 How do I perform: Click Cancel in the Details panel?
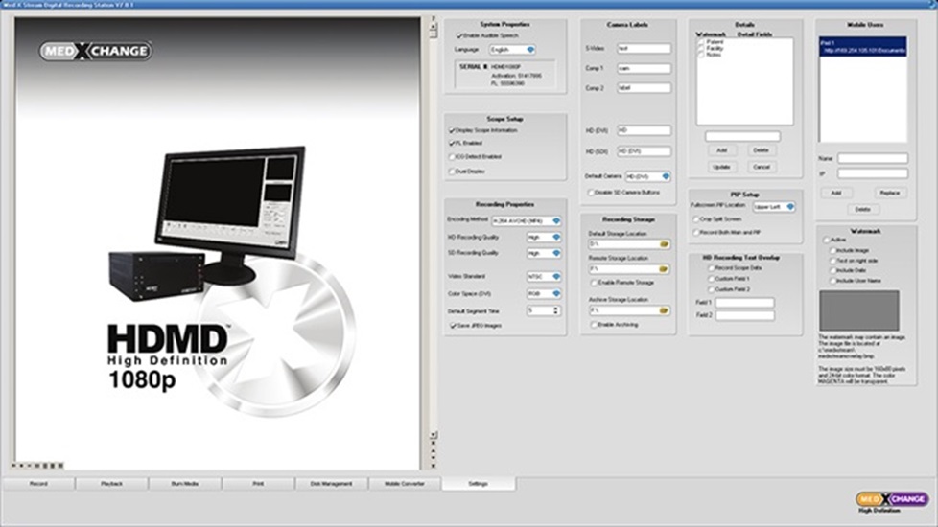pos(761,167)
